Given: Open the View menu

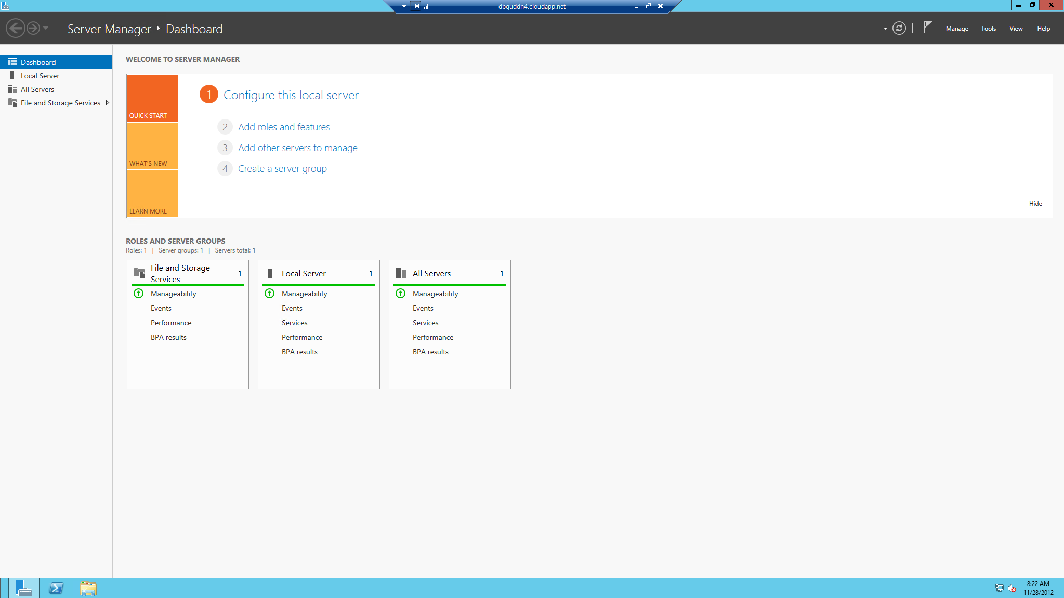Looking at the screenshot, I should coord(1016,29).
